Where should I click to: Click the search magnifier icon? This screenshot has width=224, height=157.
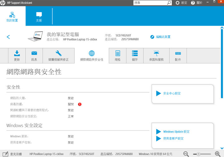tap(169, 3)
